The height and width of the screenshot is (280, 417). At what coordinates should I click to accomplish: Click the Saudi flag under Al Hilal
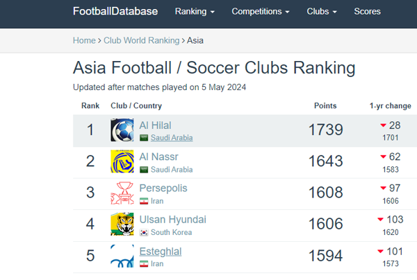(x=144, y=138)
